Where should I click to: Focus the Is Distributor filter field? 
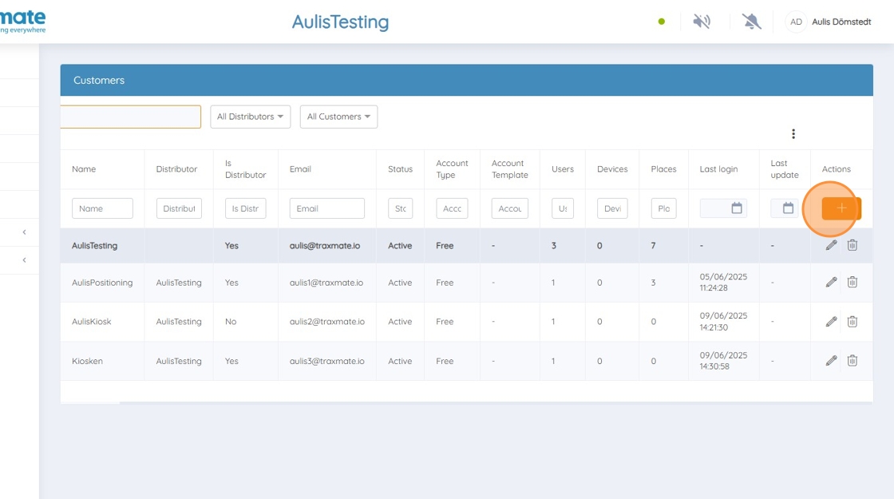[246, 208]
